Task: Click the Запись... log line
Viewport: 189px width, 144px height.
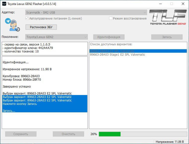Action: coord(9,111)
